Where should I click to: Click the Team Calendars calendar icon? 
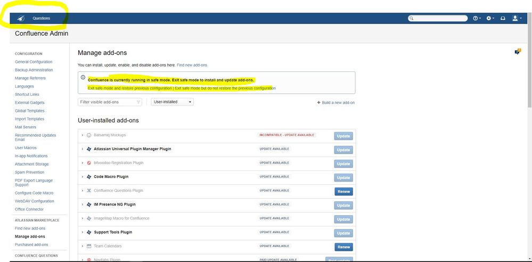(89, 246)
